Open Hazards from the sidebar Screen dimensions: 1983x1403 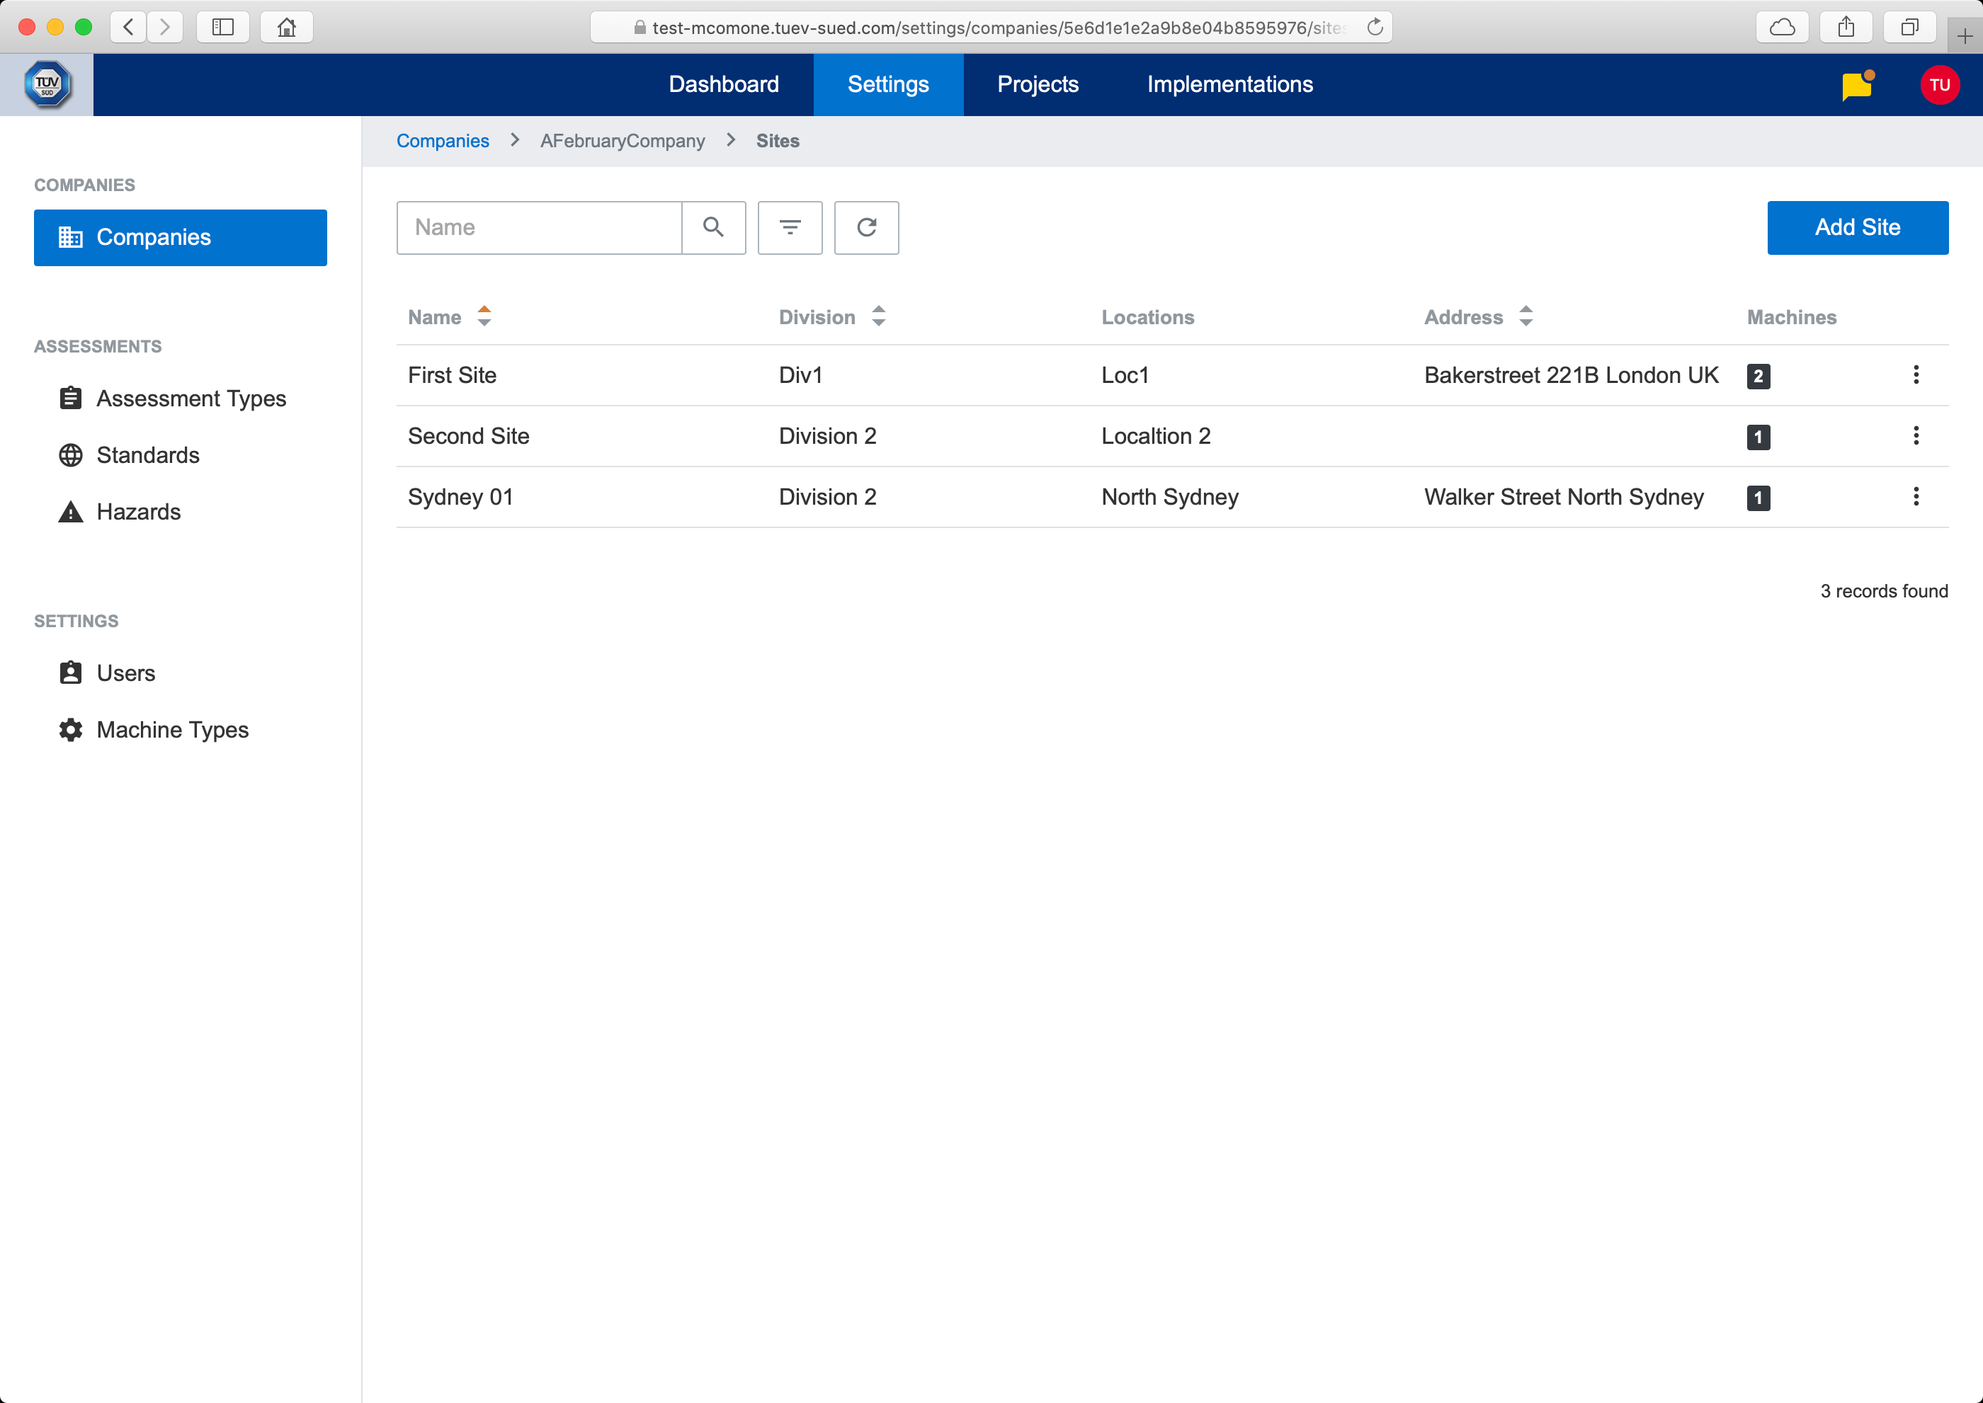coord(138,512)
